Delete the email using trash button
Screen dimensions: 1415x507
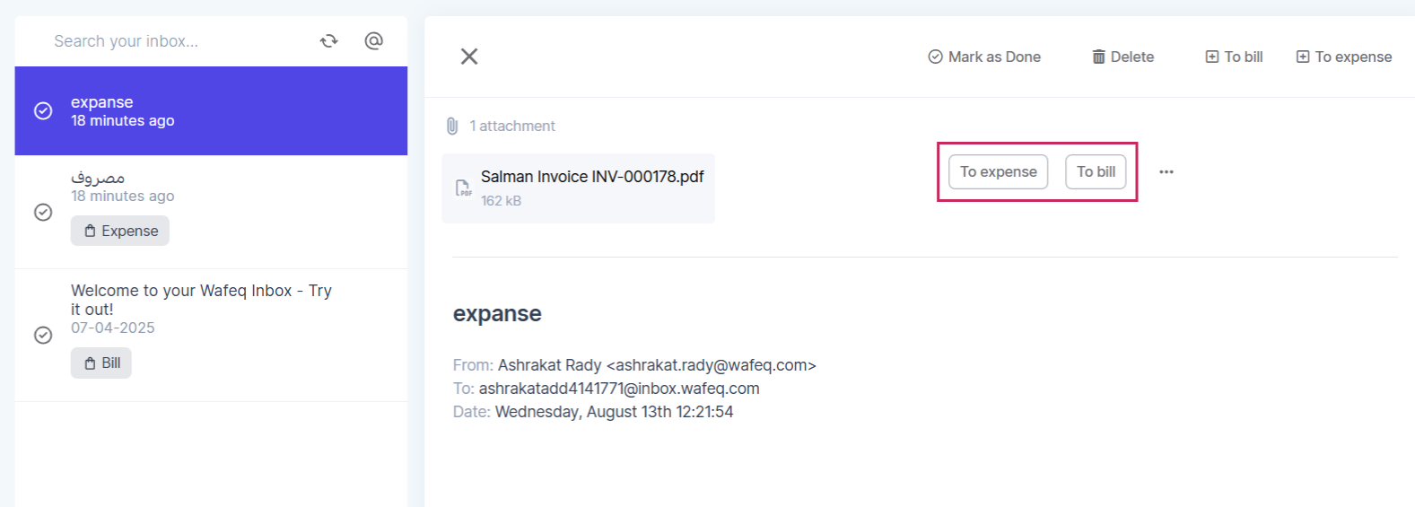(x=1122, y=57)
